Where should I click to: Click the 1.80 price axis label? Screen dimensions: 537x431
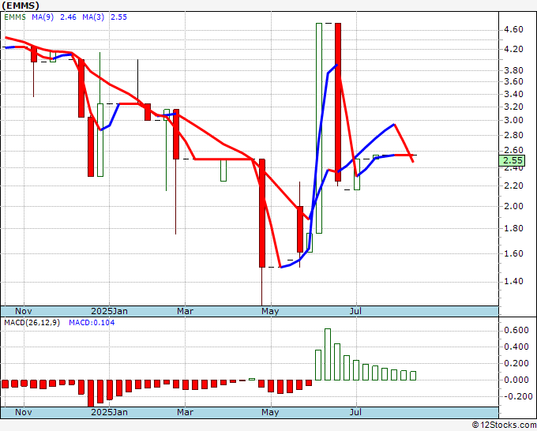[x=513, y=228]
